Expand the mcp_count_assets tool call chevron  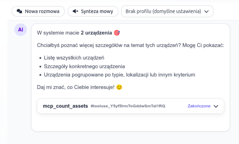point(216,106)
